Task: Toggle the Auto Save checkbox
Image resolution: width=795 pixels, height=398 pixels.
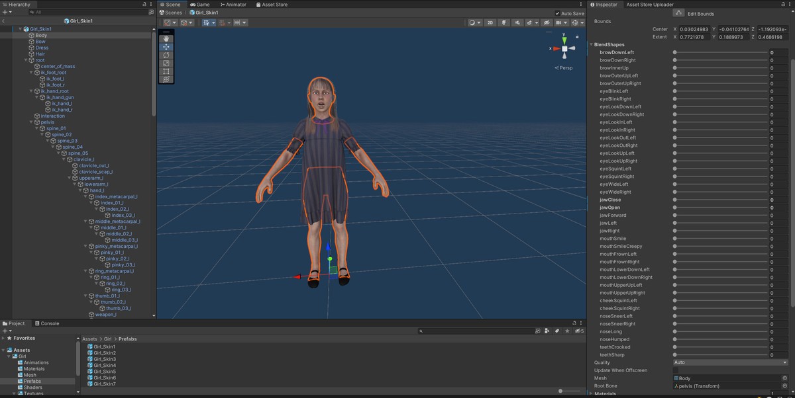Action: point(558,13)
